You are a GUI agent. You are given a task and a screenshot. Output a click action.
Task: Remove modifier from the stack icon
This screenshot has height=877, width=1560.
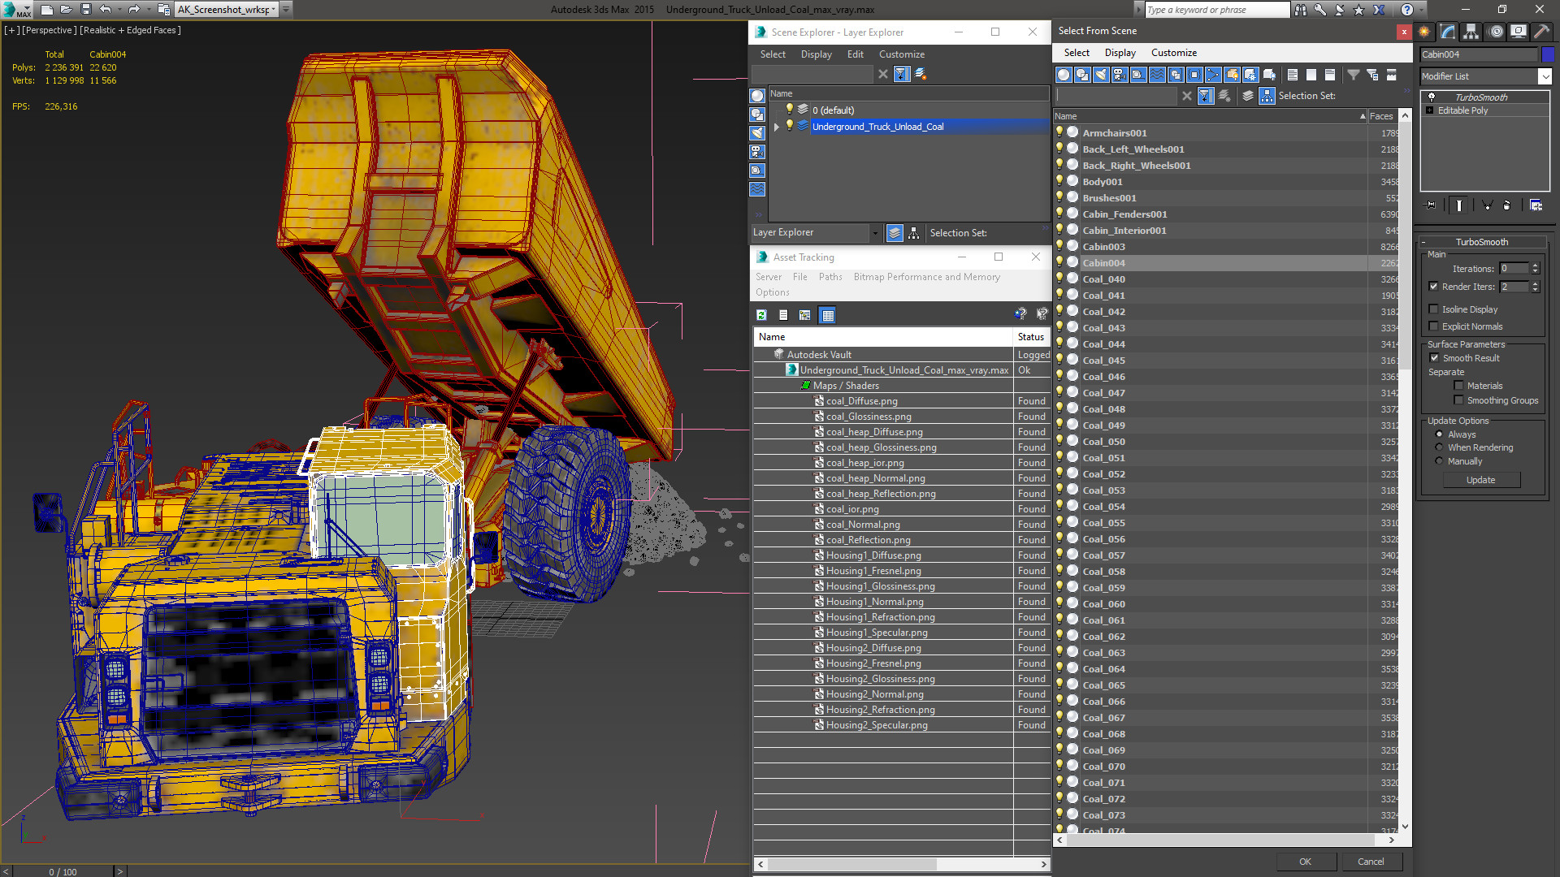(x=1507, y=205)
